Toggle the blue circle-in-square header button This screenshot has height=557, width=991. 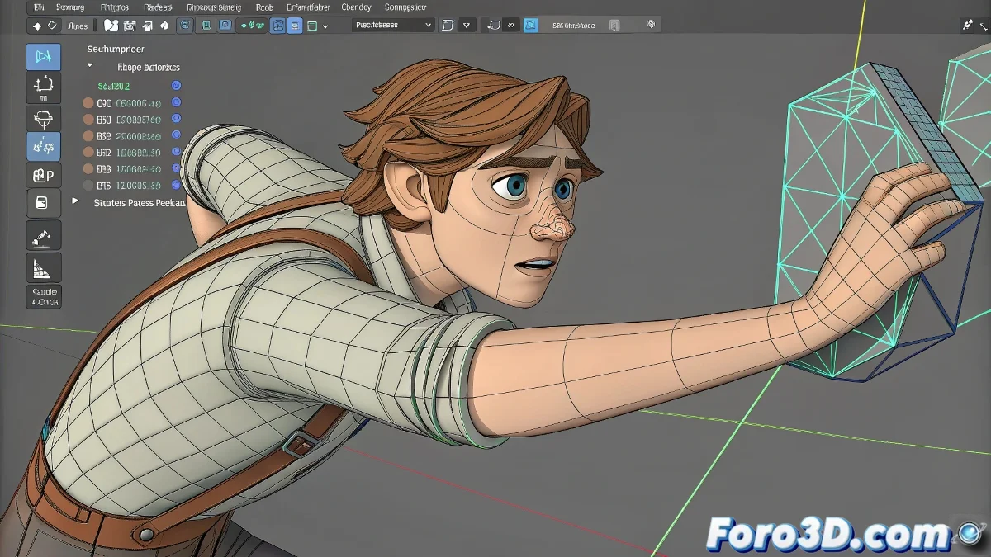coord(225,26)
